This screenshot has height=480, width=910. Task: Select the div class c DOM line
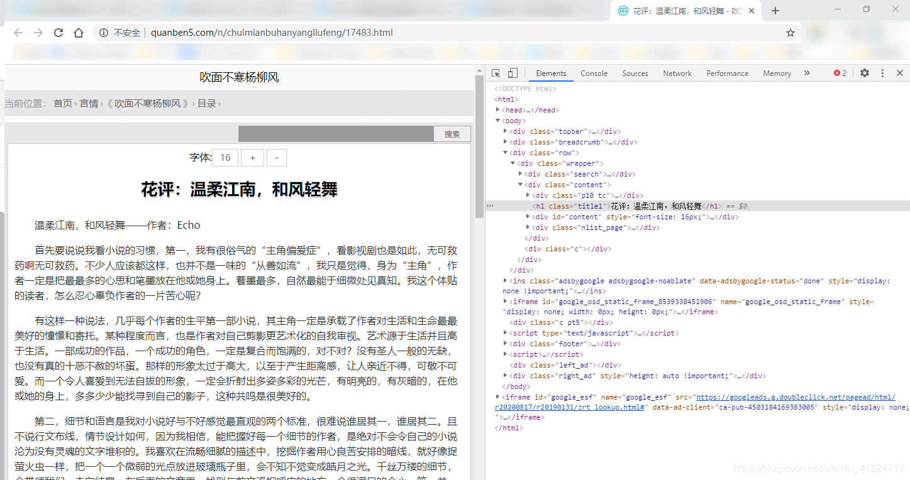click(x=568, y=249)
